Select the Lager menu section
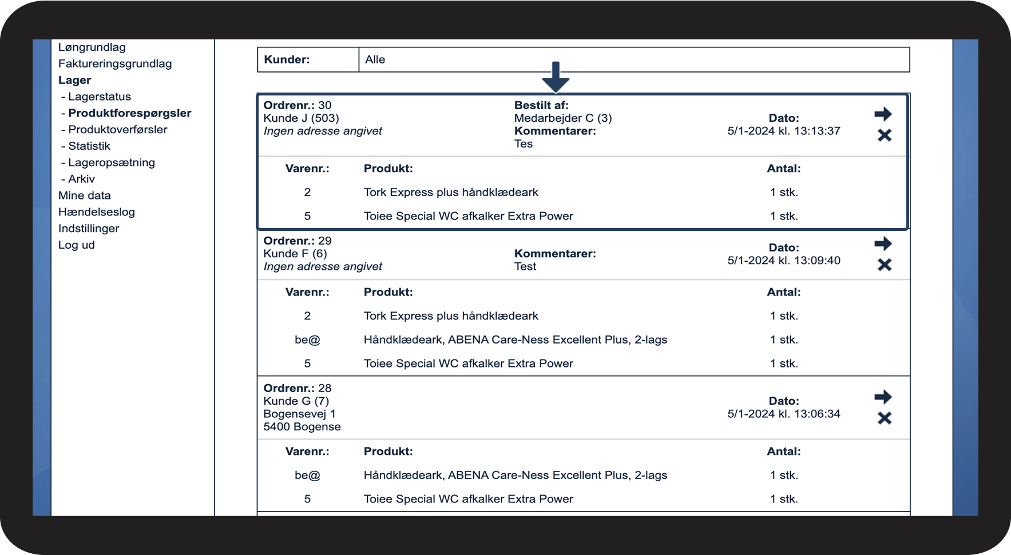The height and width of the screenshot is (555, 1011). (x=74, y=81)
